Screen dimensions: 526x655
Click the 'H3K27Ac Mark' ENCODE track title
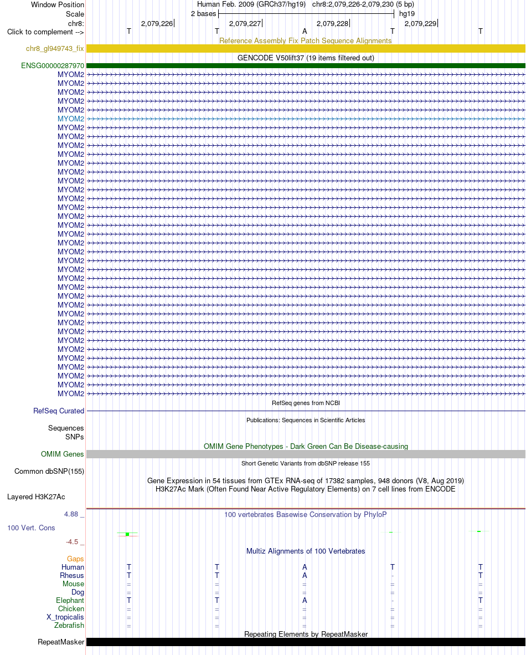[306, 489]
